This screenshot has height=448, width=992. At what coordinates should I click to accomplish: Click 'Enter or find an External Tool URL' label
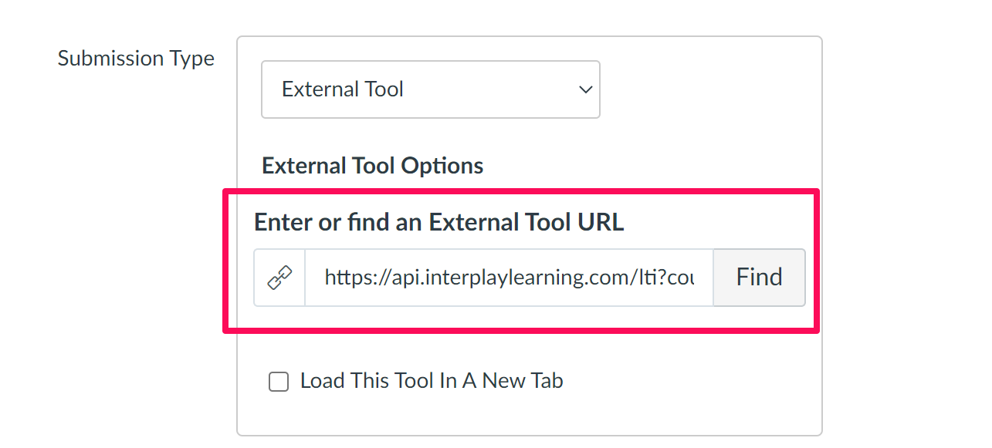(x=438, y=222)
